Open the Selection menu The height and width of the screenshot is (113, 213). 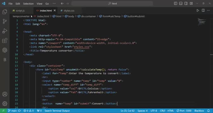point(28,4)
